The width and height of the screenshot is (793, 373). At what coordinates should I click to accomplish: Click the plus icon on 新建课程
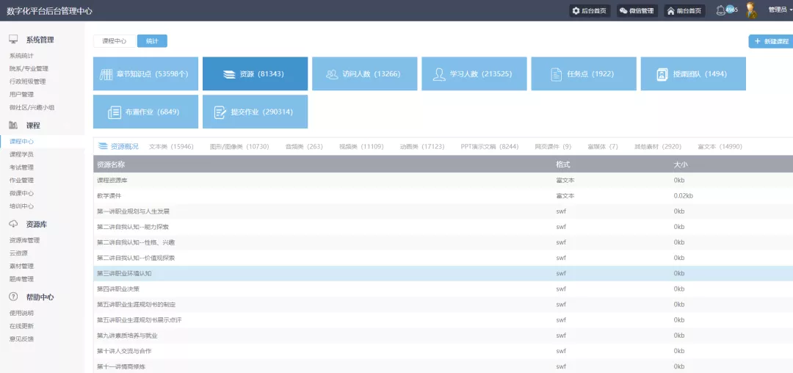click(x=757, y=41)
